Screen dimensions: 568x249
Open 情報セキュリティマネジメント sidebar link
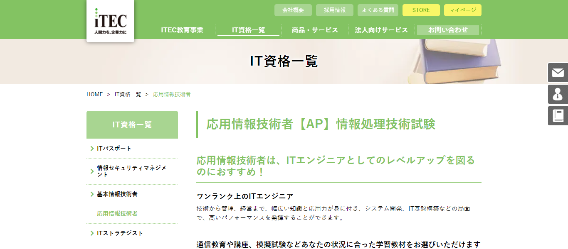(132, 171)
